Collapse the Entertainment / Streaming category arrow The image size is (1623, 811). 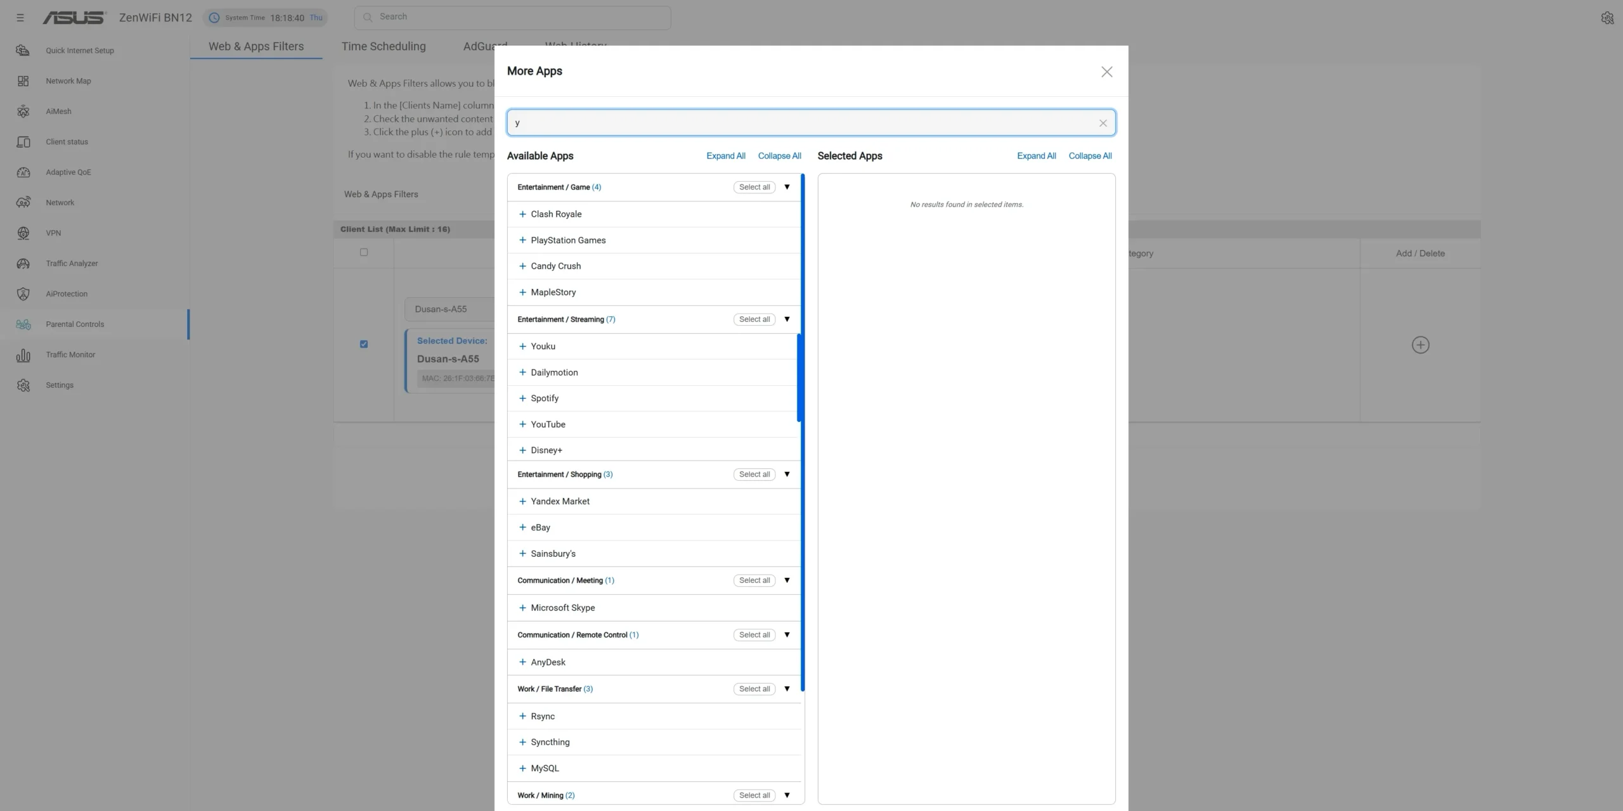coord(787,319)
